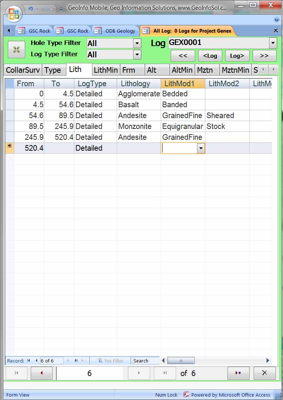Open the help question mark icon
283x400 pixels.
(277, 19)
